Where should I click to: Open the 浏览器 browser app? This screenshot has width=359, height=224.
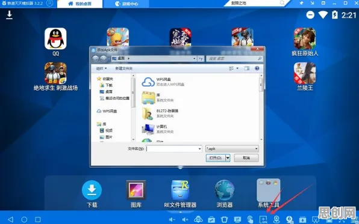pos(225,190)
